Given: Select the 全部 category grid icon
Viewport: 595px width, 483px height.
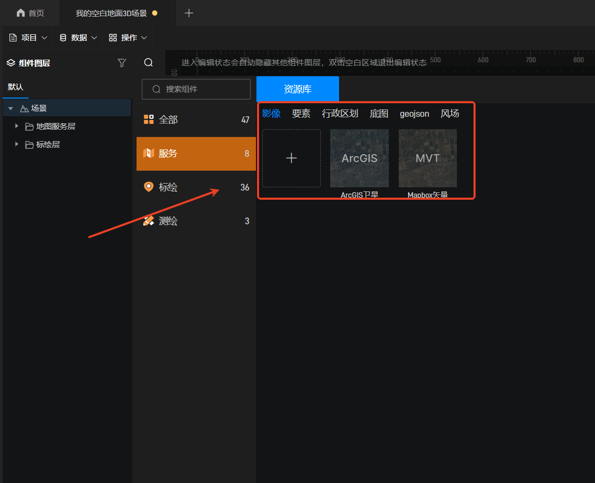Looking at the screenshot, I should click(x=148, y=120).
